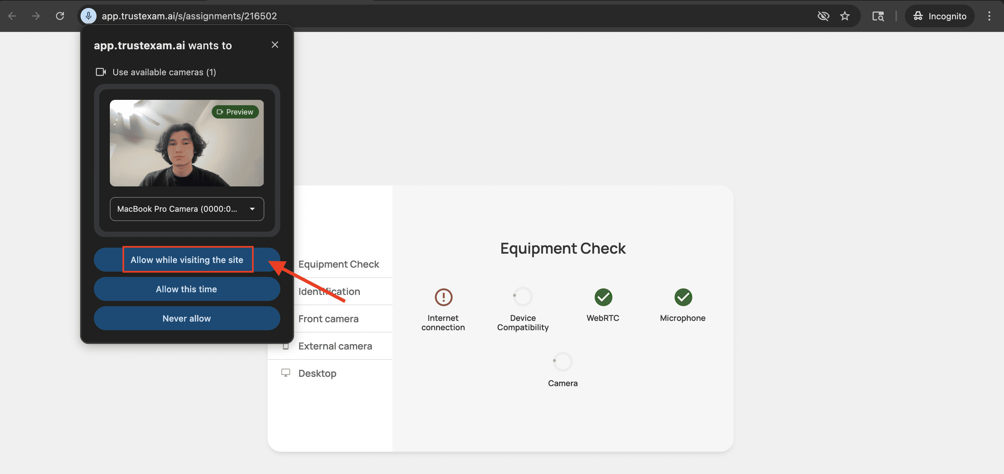Click the WebRTC label

tap(603, 318)
